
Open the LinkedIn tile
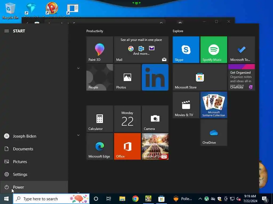[x=155, y=77]
